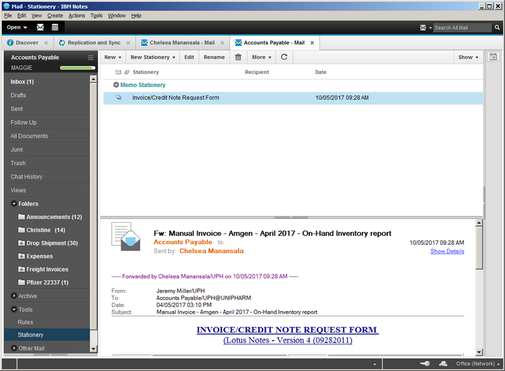Click the Freight Invoices folder icon
505x371 pixels.
pyautogui.click(x=21, y=269)
